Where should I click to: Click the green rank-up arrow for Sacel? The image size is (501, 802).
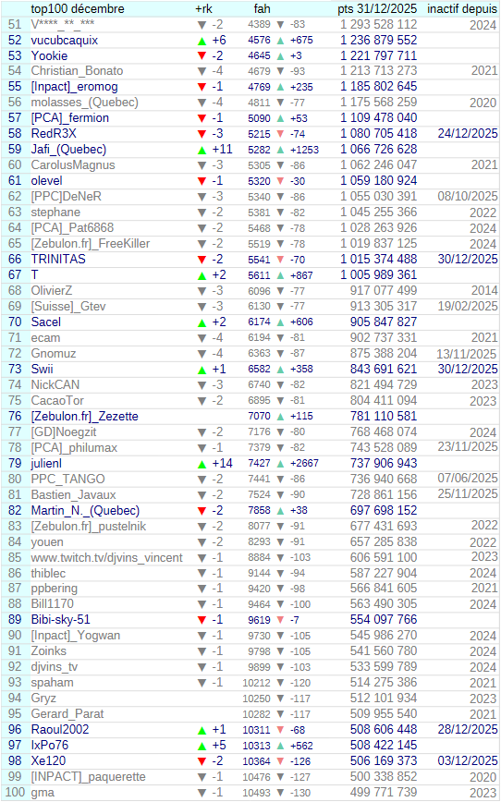(x=202, y=323)
